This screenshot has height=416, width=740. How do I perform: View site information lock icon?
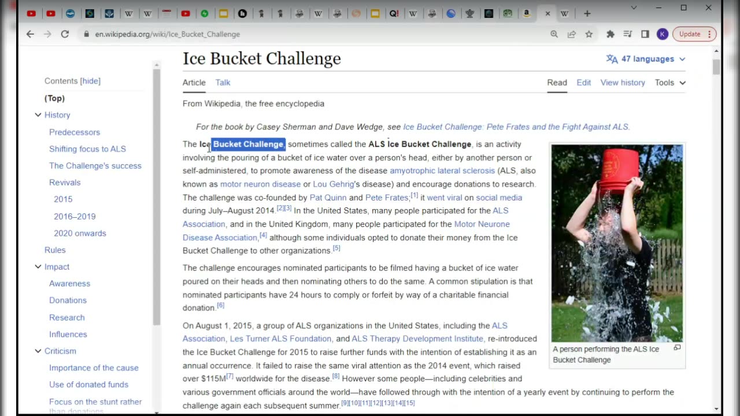coord(86,34)
